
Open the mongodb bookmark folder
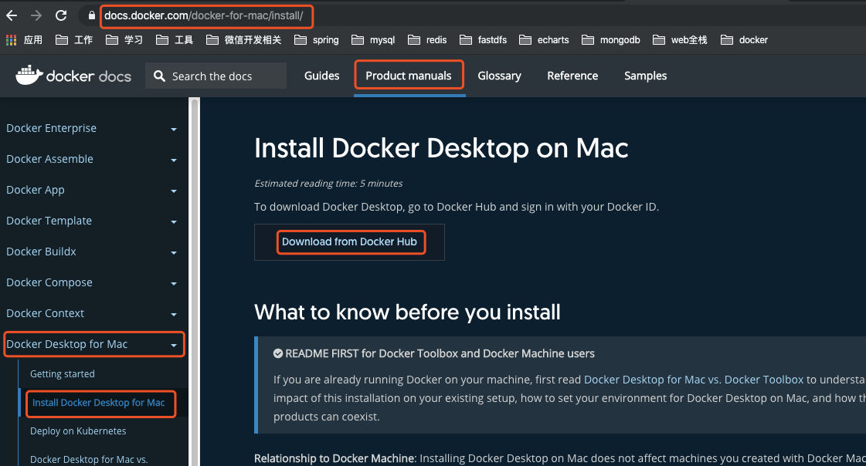coord(611,39)
